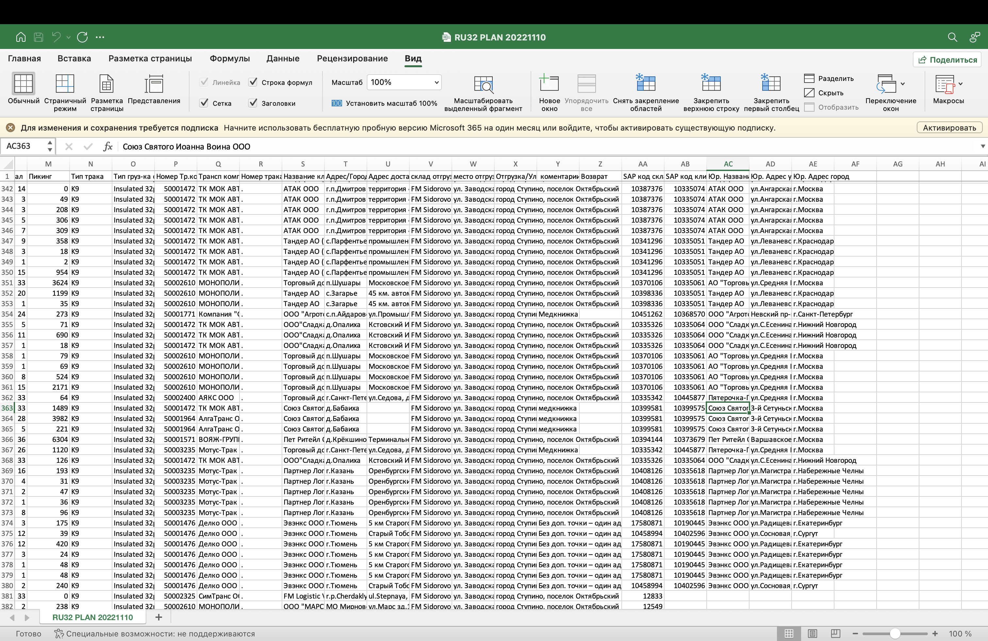Open the Главная ribbon tab

(x=25, y=58)
